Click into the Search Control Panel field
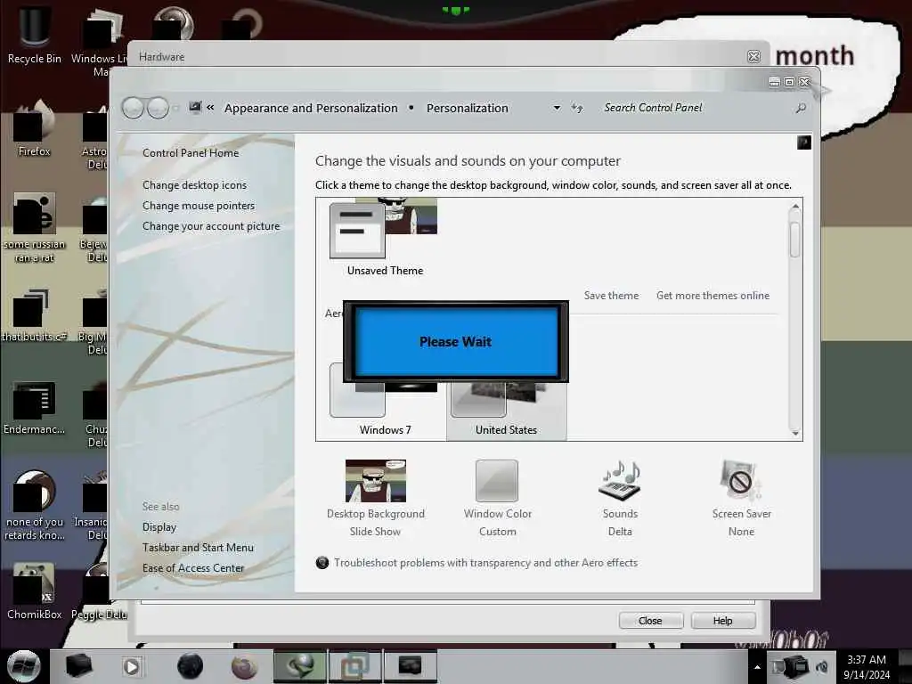Image resolution: width=912 pixels, height=684 pixels. (x=695, y=108)
